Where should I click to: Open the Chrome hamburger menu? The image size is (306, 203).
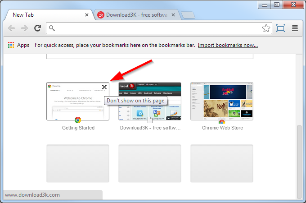pyautogui.click(x=295, y=28)
